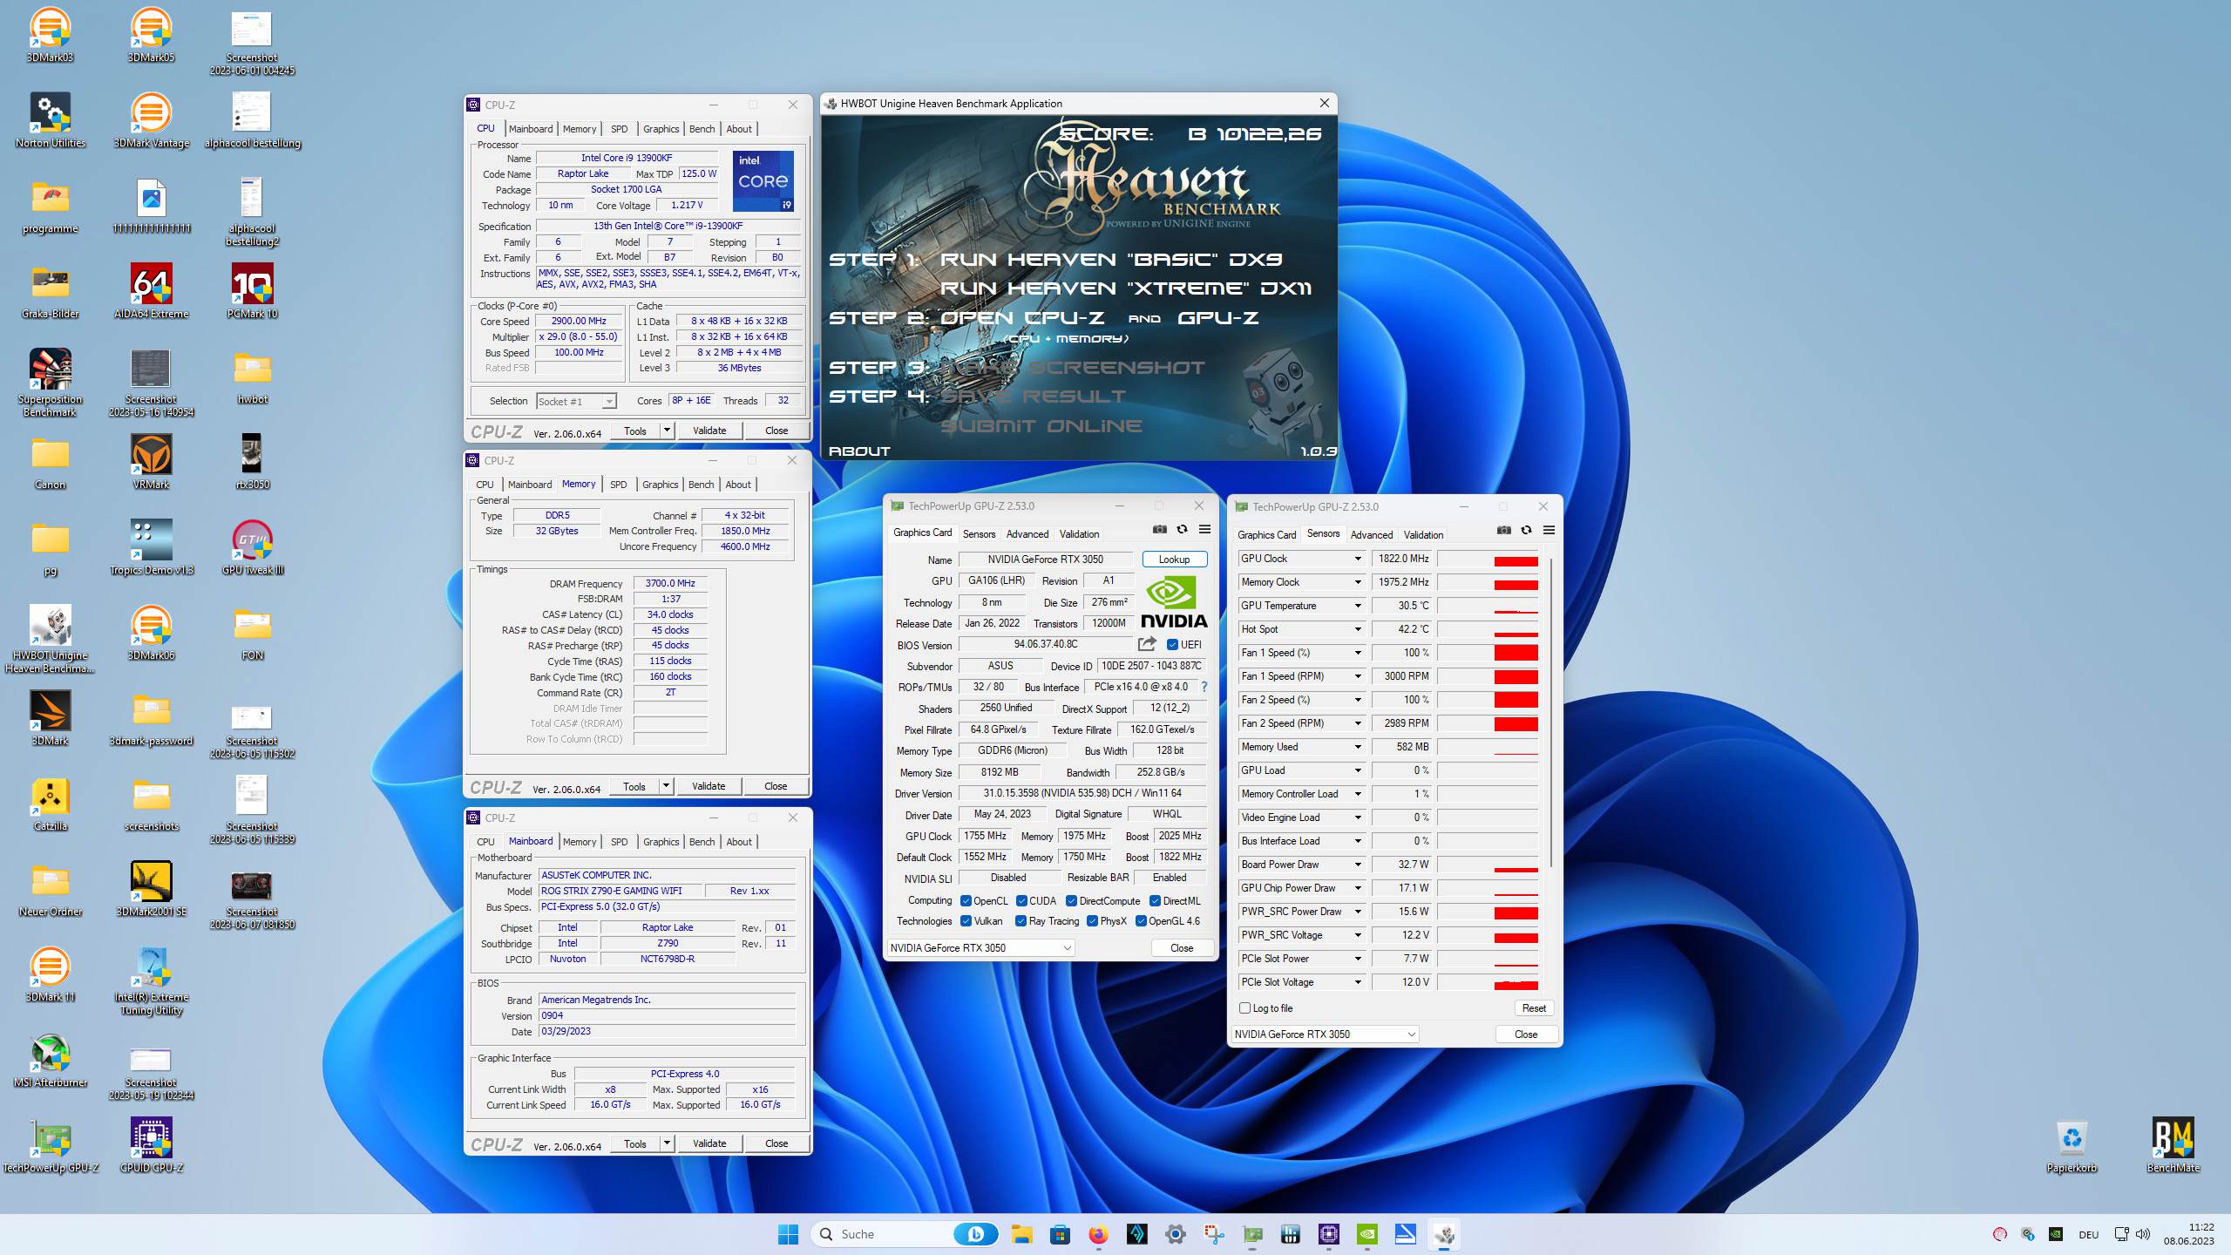This screenshot has width=2231, height=1255.
Task: Open the BenchMate desktop icon
Action: tap(2173, 1145)
